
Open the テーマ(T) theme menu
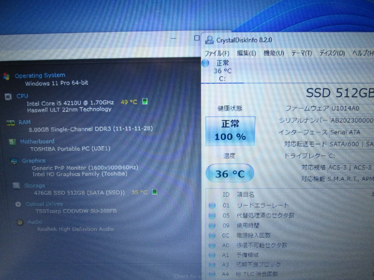coord(303,53)
